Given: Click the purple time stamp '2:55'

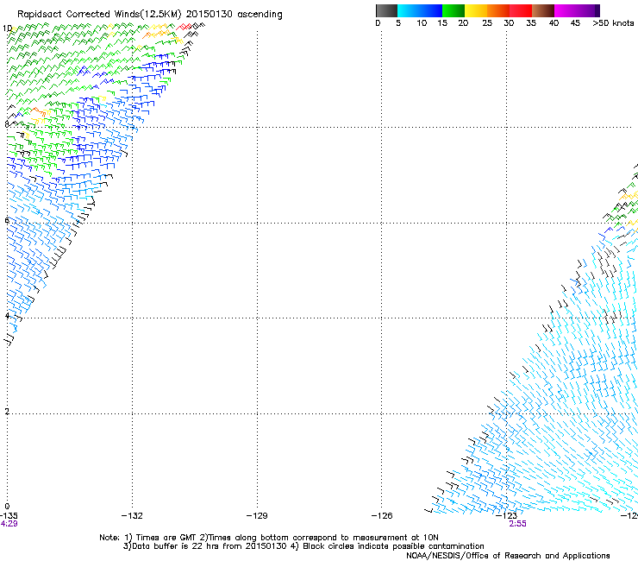Looking at the screenshot, I should (x=517, y=524).
